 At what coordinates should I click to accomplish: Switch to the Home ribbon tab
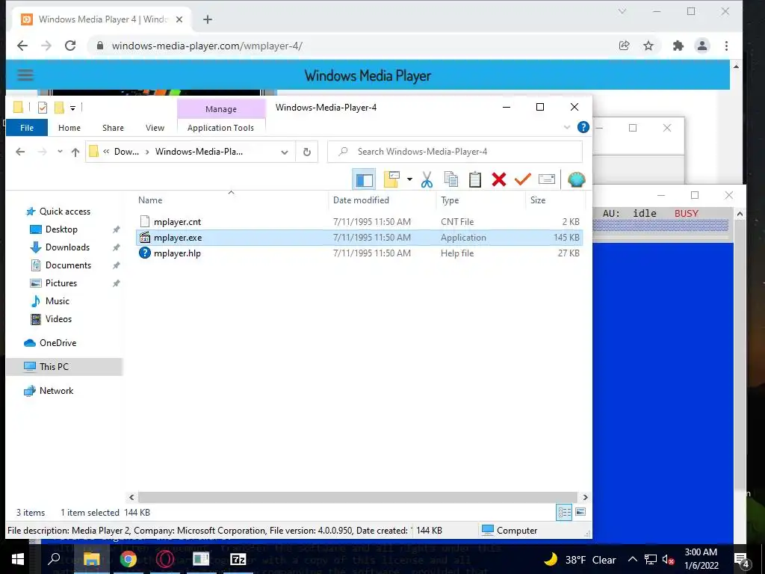tap(69, 128)
